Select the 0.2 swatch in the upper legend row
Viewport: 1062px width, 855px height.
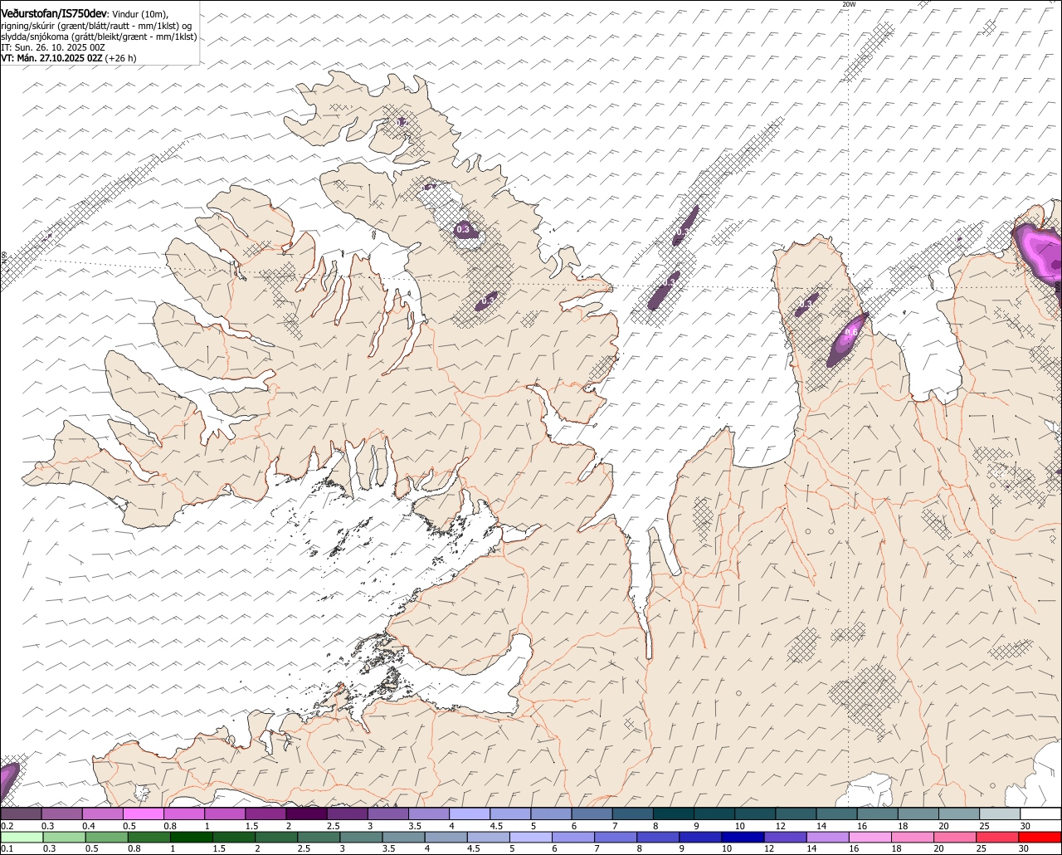(x=21, y=814)
